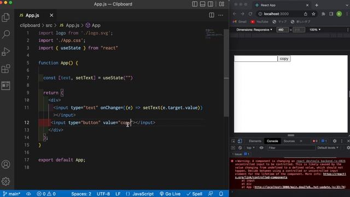This screenshot has height=197, width=350.
Task: Click the copy button in the page
Action: coord(284,59)
